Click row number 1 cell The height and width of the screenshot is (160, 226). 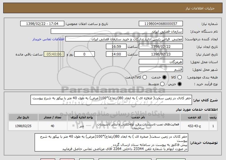coord(213,126)
